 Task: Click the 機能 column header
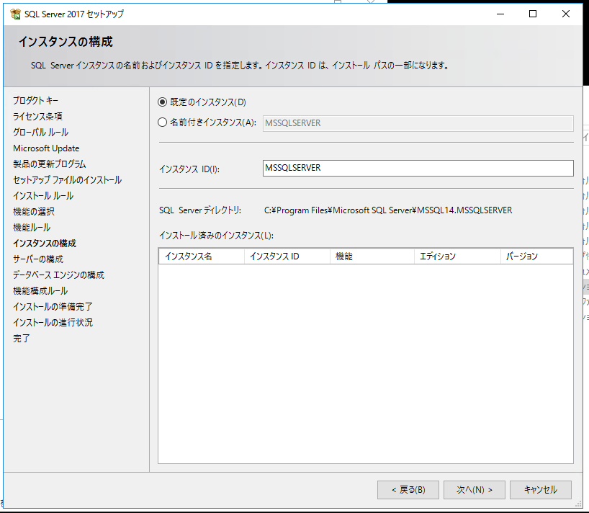[372, 256]
